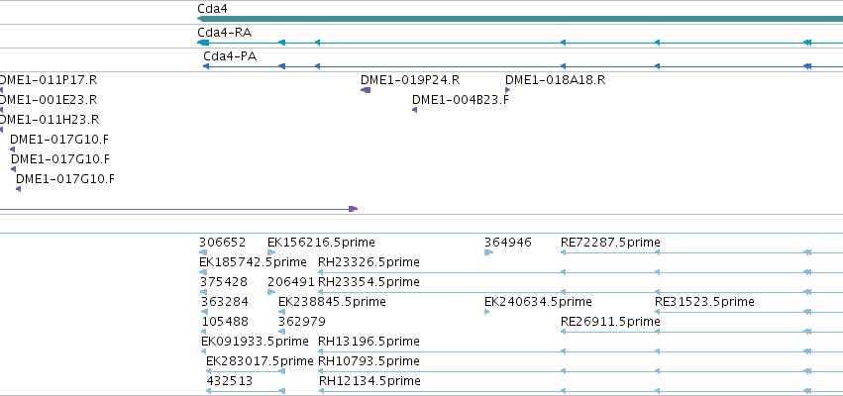This screenshot has height=396, width=843.
Task: Select EST label RH13196.5prime
Action: pyautogui.click(x=369, y=342)
